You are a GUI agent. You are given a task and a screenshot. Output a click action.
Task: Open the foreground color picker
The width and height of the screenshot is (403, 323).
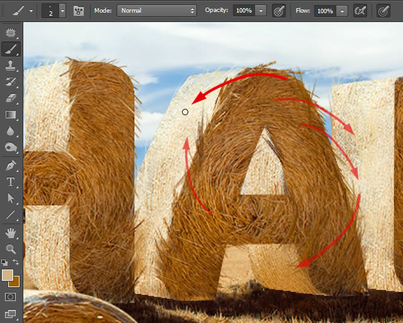(8, 275)
